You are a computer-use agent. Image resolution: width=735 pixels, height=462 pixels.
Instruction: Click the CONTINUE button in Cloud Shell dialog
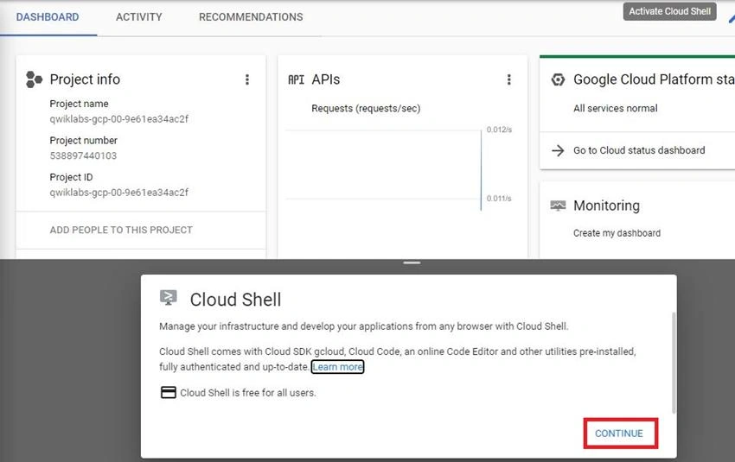[x=619, y=434]
